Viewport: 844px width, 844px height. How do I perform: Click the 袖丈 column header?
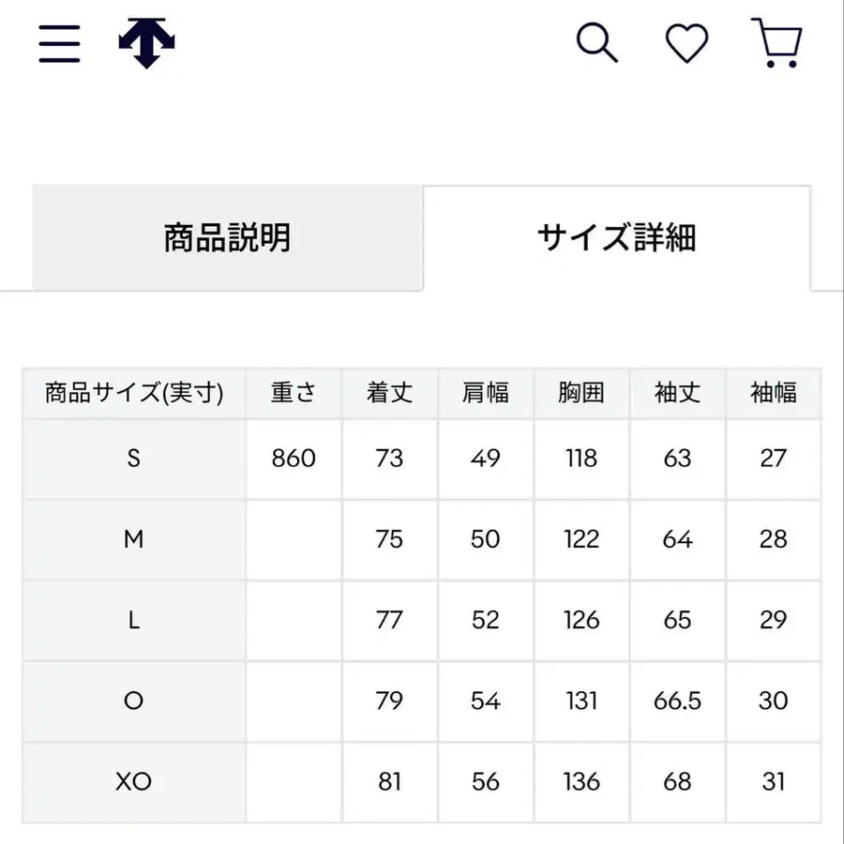(x=677, y=392)
